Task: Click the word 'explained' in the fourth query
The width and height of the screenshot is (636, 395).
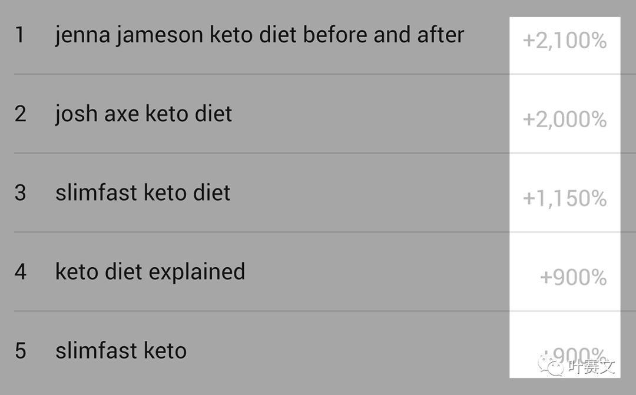Action: pyautogui.click(x=197, y=272)
